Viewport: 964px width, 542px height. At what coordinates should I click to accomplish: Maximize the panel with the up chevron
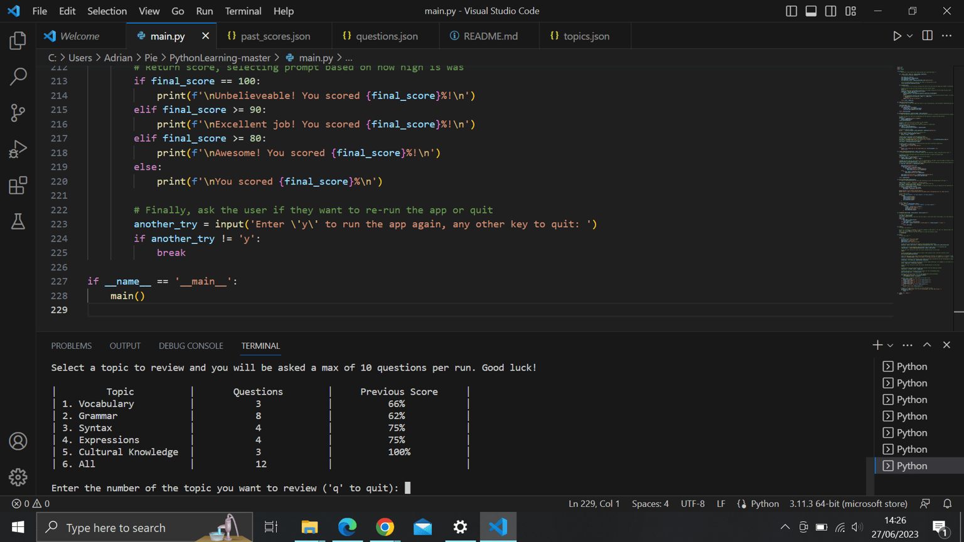point(927,345)
